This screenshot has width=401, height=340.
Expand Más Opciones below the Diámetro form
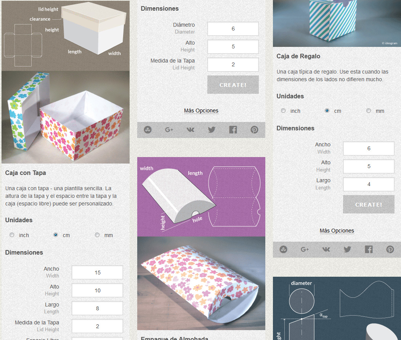point(201,111)
